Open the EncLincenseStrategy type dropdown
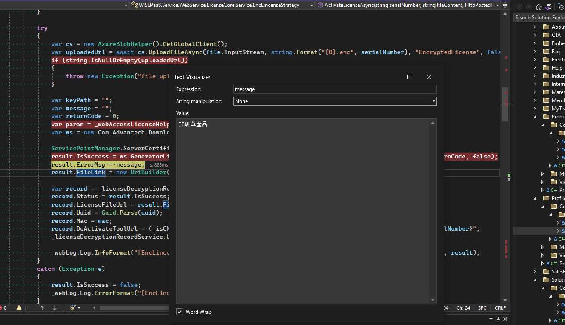The image size is (565, 325). [x=310, y=5]
